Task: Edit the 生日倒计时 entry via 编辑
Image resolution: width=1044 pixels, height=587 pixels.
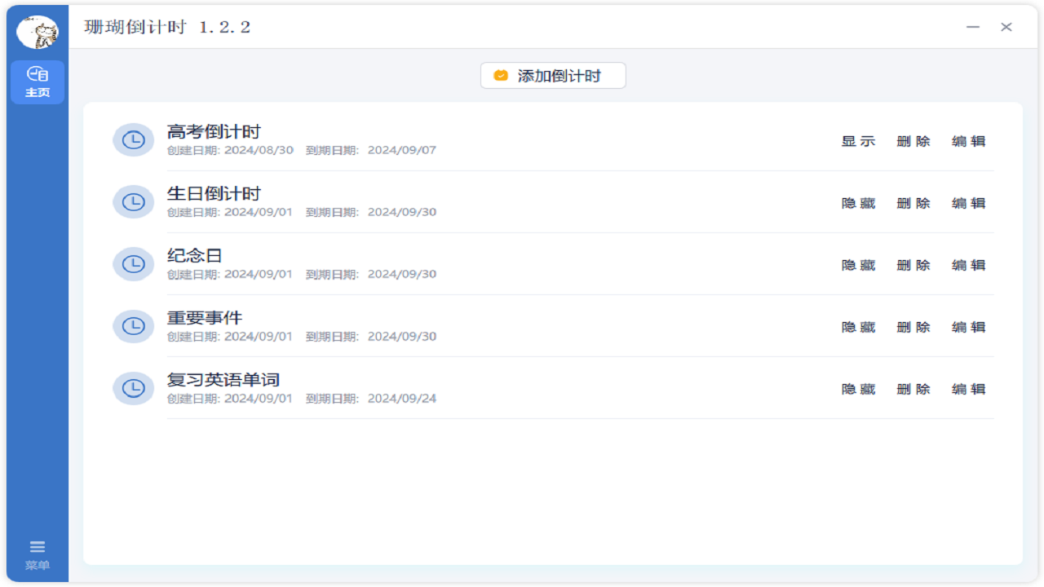Action: pos(967,203)
